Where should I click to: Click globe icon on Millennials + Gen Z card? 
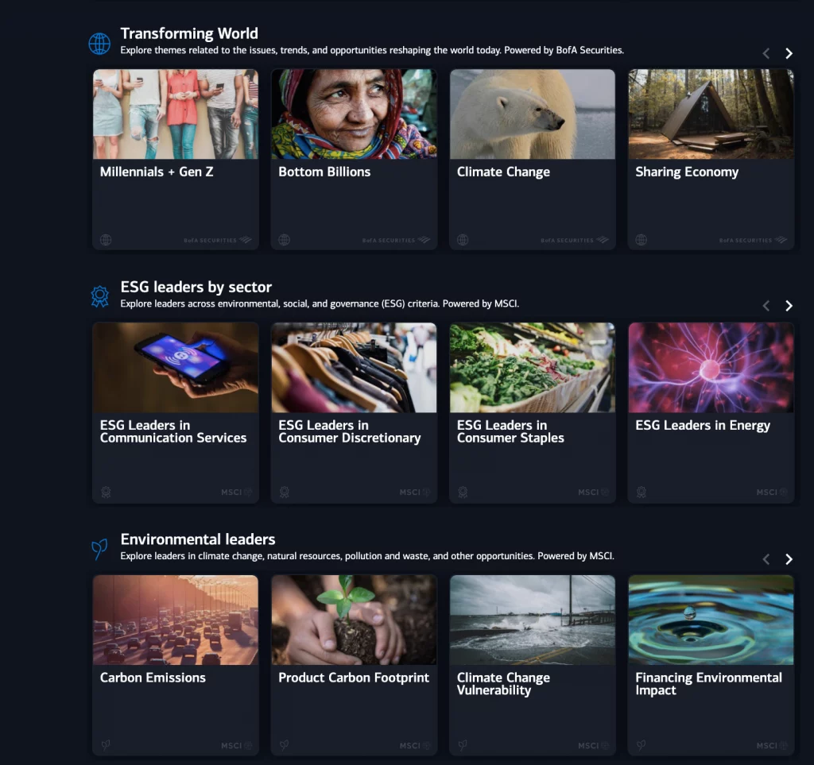[x=106, y=240]
